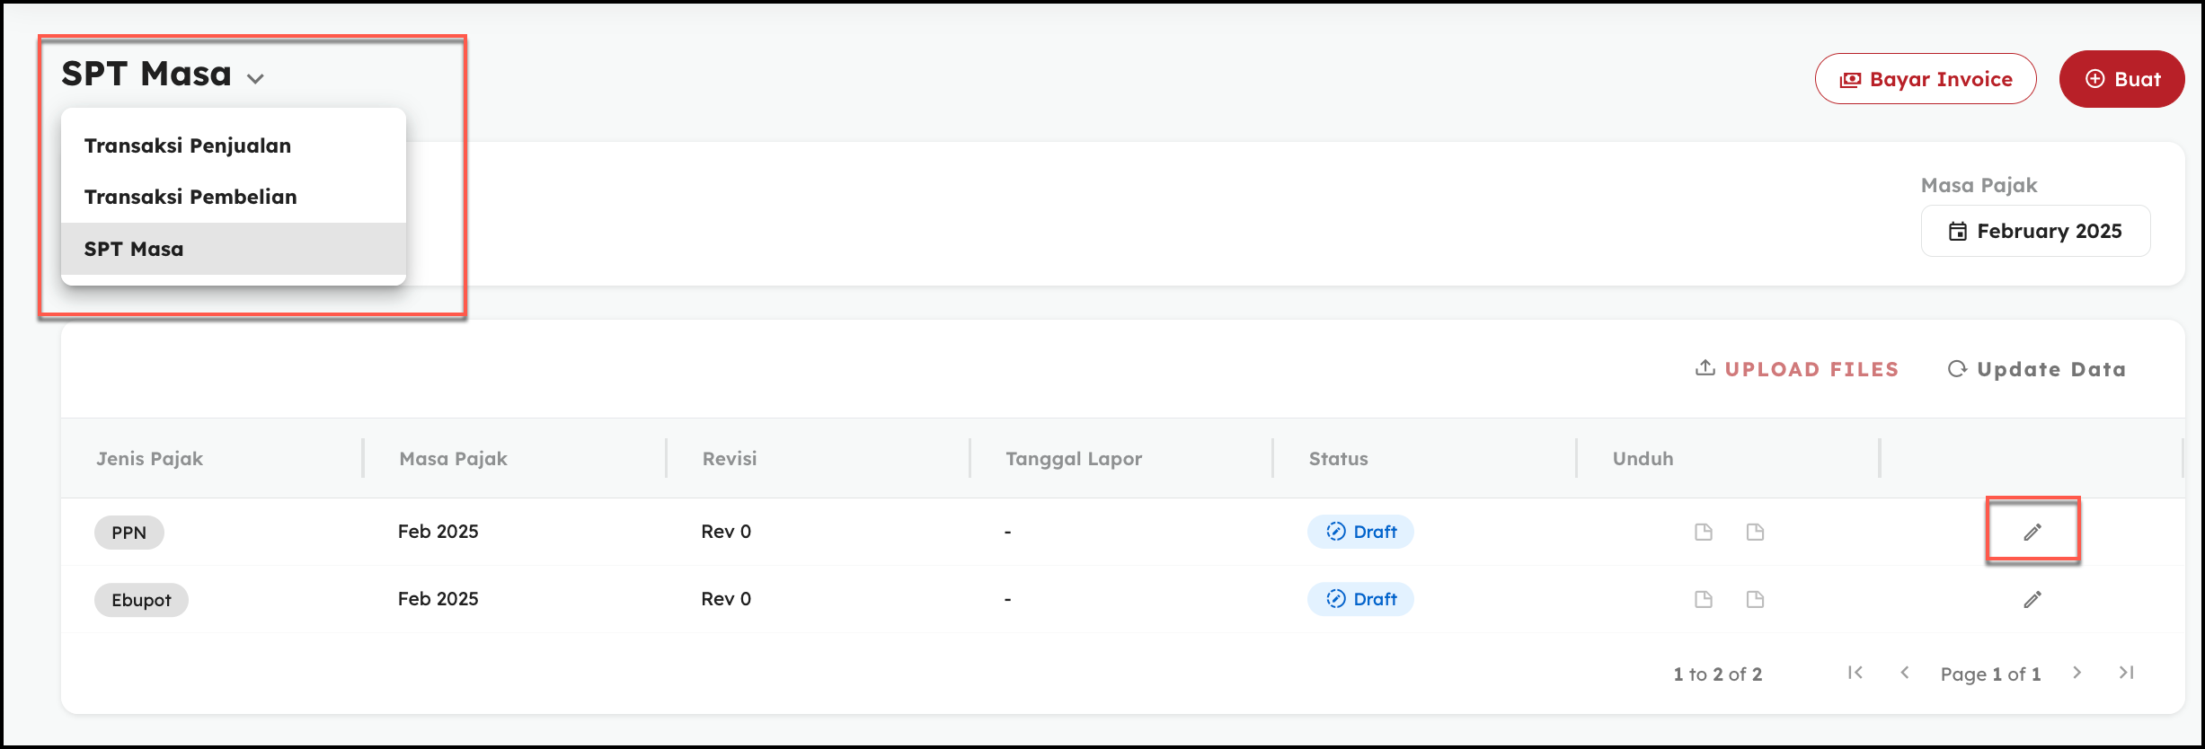Click the pencil edit icon for PPN row
The width and height of the screenshot is (2205, 749).
pyautogui.click(x=2032, y=532)
